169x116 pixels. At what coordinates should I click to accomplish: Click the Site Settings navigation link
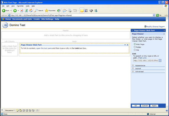(x=47, y=19)
